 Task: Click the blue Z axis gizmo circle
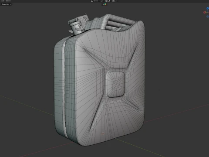click(208, 8)
